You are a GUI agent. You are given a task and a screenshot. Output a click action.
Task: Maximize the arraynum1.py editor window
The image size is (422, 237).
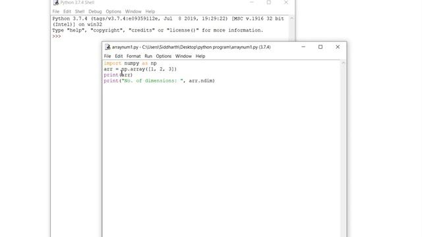point(320,47)
